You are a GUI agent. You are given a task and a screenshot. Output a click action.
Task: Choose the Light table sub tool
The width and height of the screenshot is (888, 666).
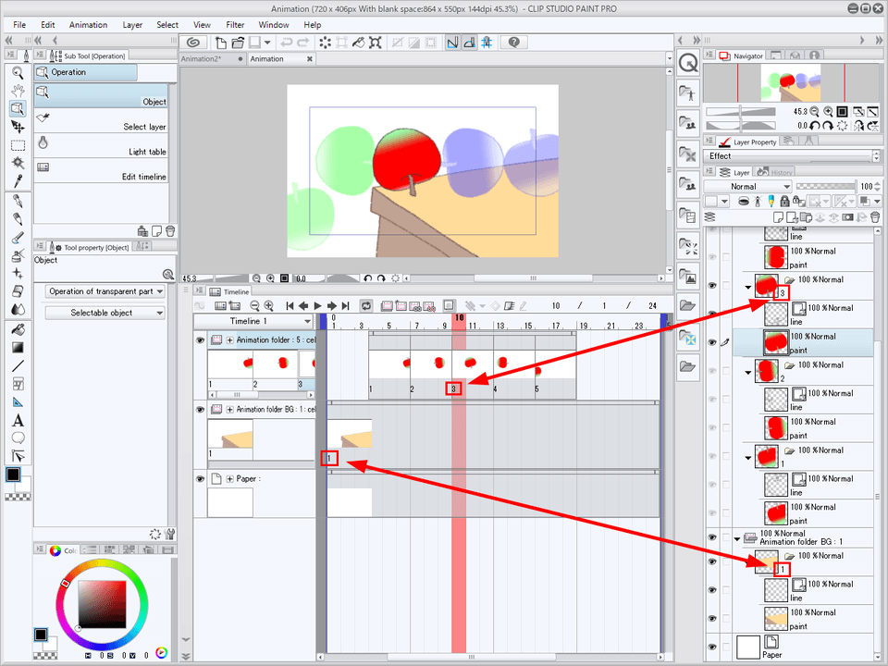[101, 146]
